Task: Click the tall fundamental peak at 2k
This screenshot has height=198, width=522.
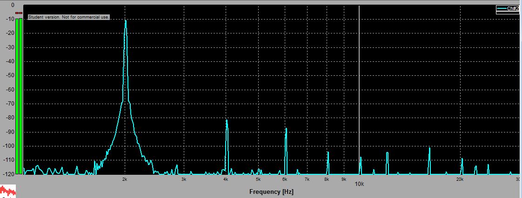Action: pyautogui.click(x=126, y=20)
